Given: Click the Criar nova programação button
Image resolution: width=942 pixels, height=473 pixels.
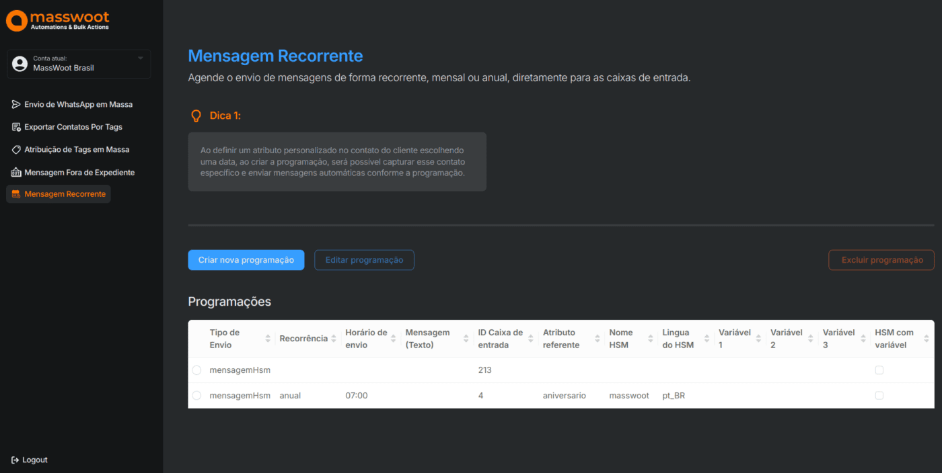Looking at the screenshot, I should click(x=246, y=260).
